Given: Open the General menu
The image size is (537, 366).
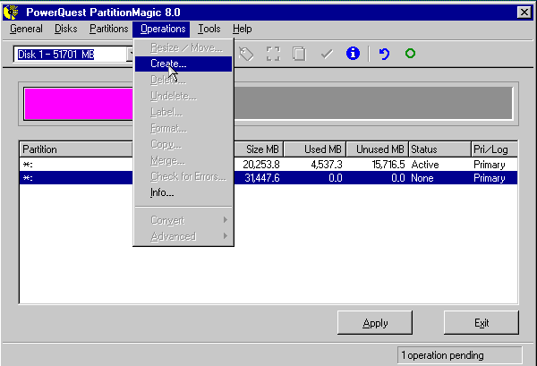Looking at the screenshot, I should coord(26,29).
